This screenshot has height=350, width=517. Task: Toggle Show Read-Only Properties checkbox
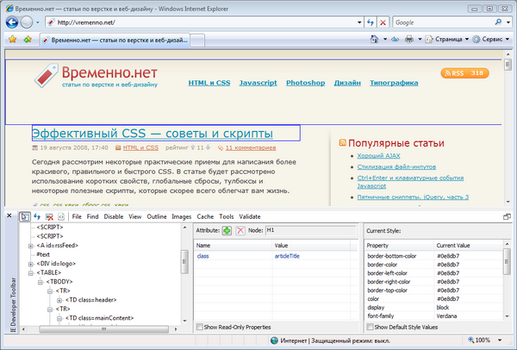[200, 327]
